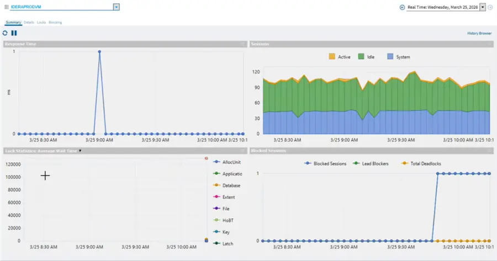The width and height of the screenshot is (497, 261).
Task: Expand the IDERAPRODVM server dropdown arrow
Action: click(x=117, y=7)
